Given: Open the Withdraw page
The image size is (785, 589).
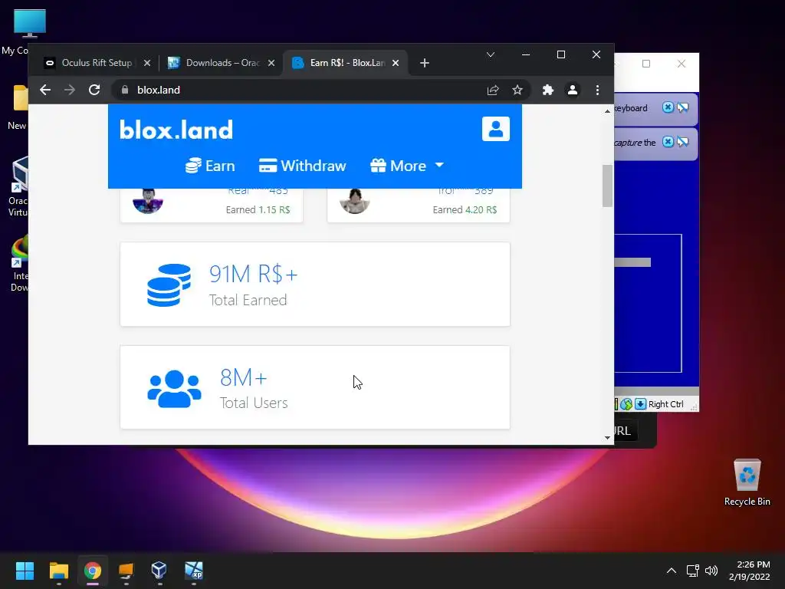Looking at the screenshot, I should click(302, 166).
